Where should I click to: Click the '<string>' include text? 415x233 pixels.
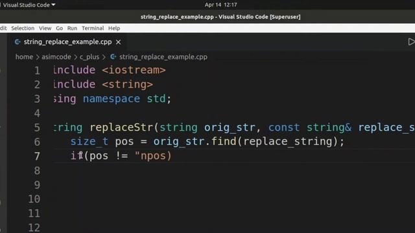pyautogui.click(x=127, y=84)
